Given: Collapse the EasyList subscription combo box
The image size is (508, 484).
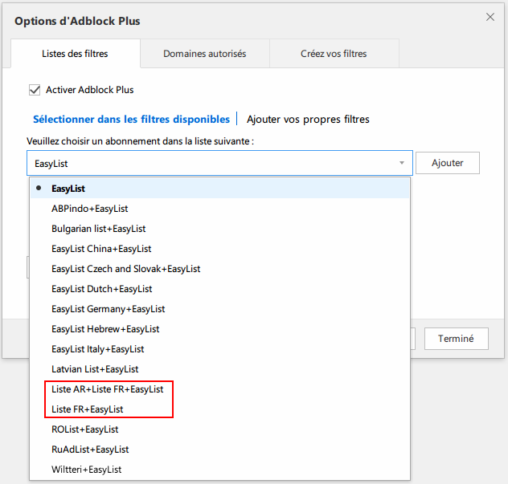Looking at the screenshot, I should pyautogui.click(x=219, y=163).
